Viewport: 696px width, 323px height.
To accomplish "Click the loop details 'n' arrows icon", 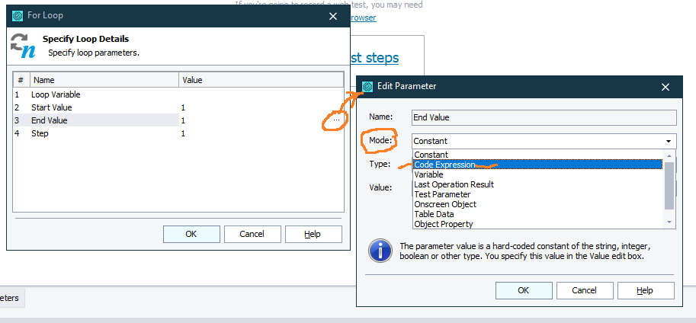I will [23, 45].
